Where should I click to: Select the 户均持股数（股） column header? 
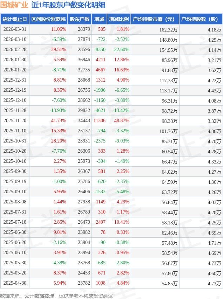point(201,19)
